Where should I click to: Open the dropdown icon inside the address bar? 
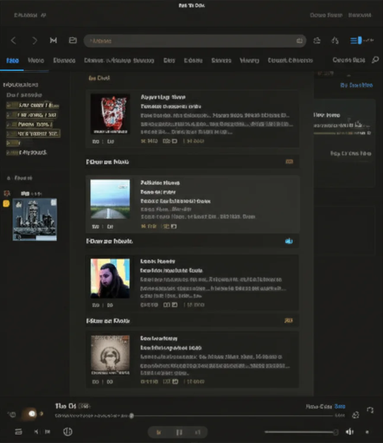(300, 41)
